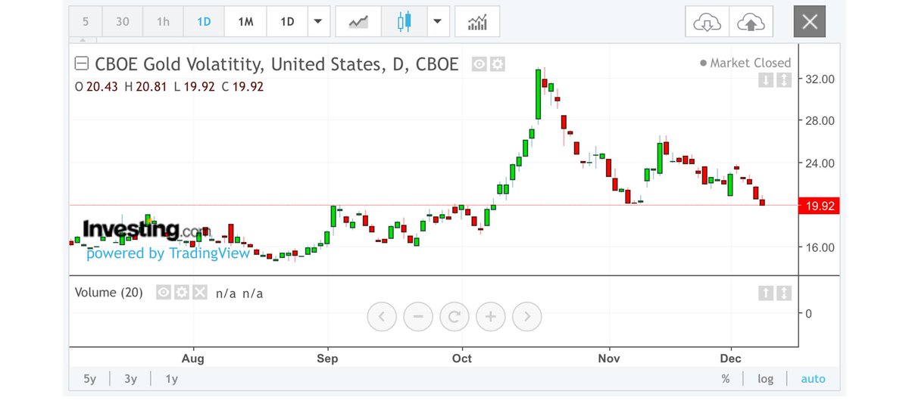Image resolution: width=909 pixels, height=419 pixels.
Task: Click the Market Closed status
Action: (x=745, y=63)
